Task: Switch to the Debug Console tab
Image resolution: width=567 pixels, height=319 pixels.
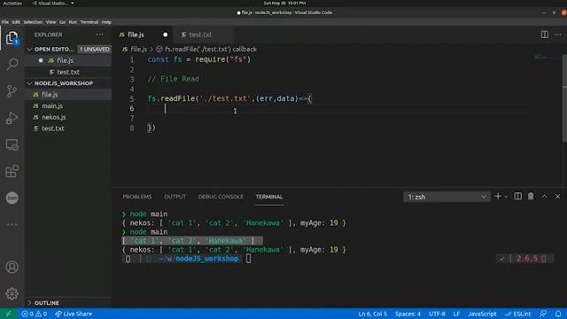Action: pos(221,197)
